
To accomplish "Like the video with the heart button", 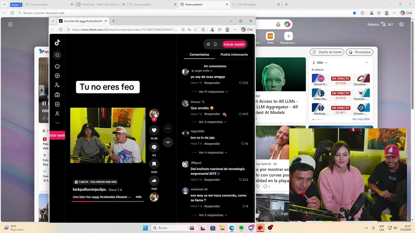I will [154, 130].
